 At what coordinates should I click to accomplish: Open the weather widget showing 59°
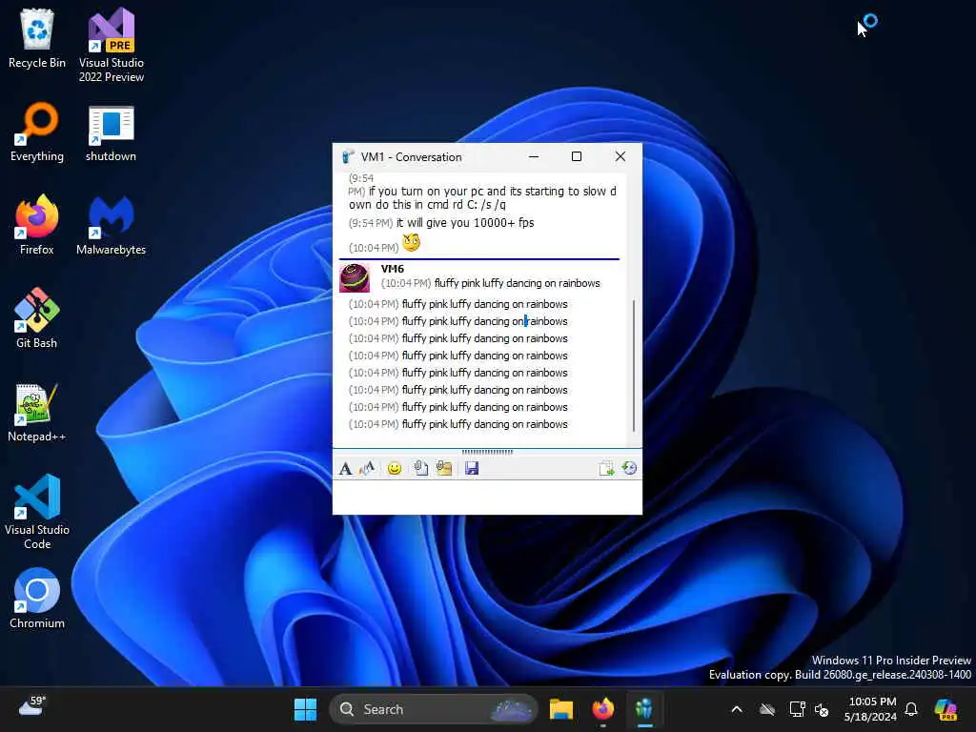[32, 706]
